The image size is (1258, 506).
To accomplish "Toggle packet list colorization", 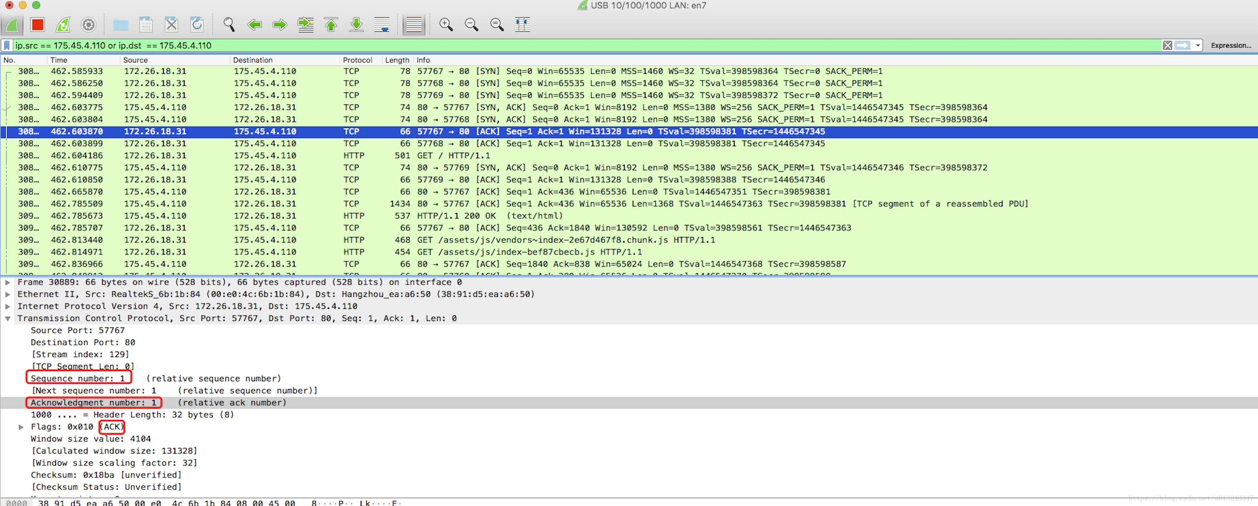I will coord(413,24).
